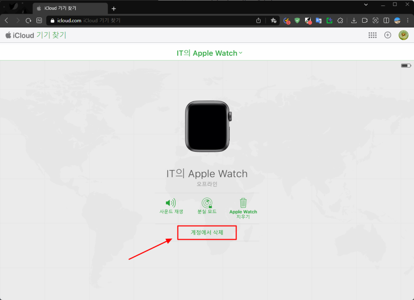The image size is (414, 300).
Task: Share this page via share icon
Action: (258, 20)
